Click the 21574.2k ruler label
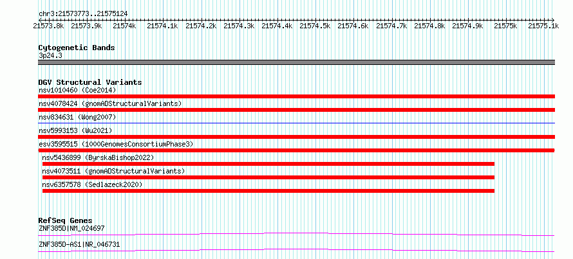 [201, 26]
